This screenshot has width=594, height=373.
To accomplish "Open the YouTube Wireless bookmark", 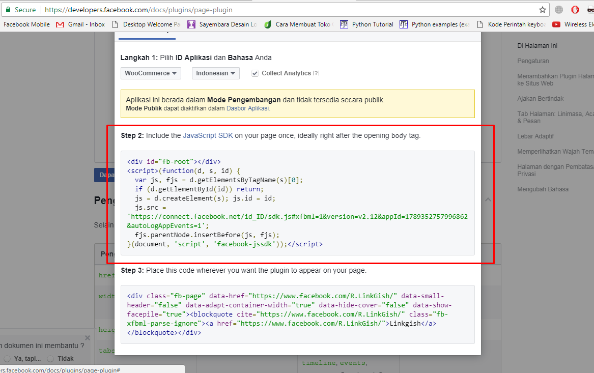I will (573, 24).
